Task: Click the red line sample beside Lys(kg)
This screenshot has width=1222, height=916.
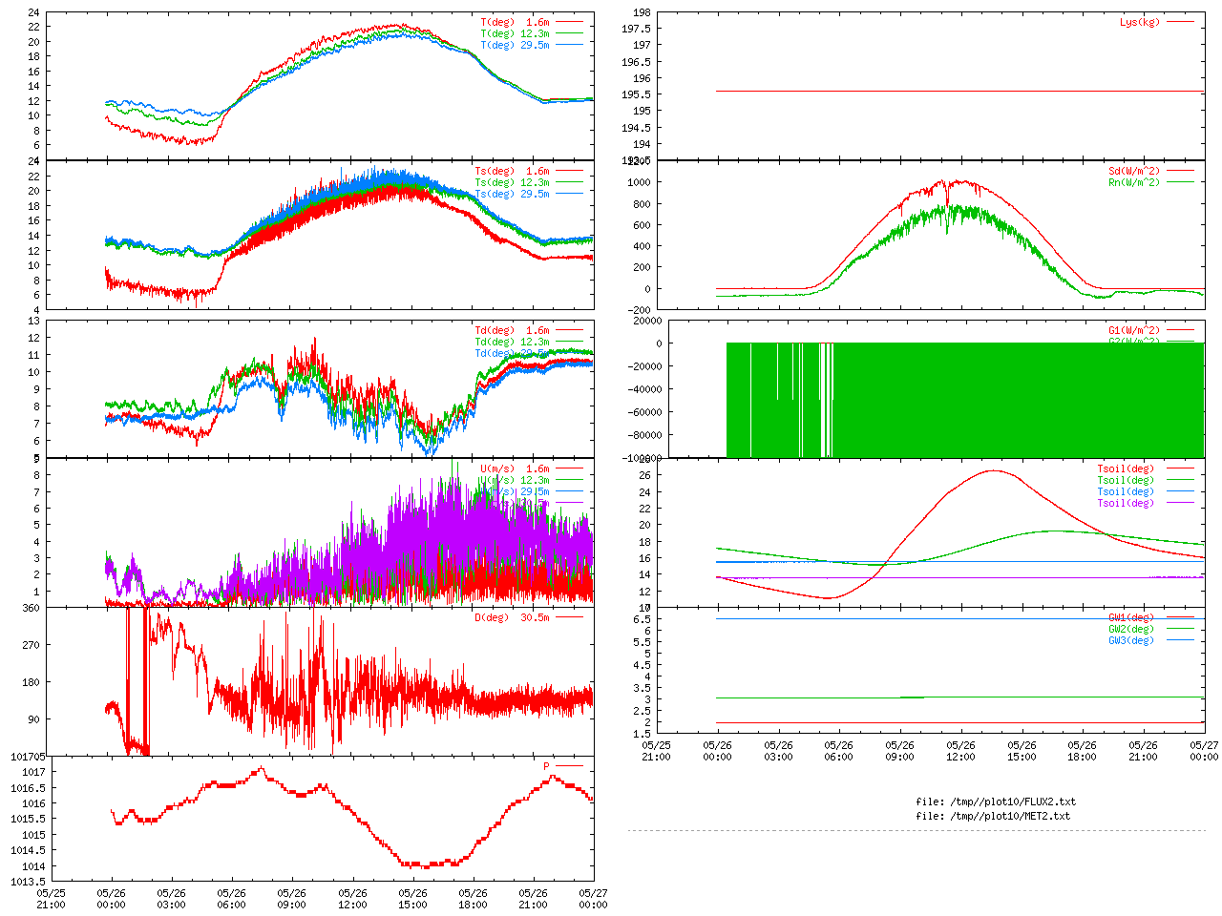Action: [1180, 22]
